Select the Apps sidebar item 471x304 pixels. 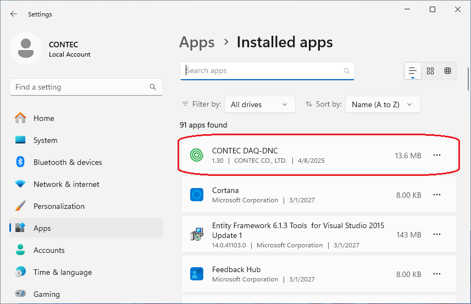tap(86, 228)
